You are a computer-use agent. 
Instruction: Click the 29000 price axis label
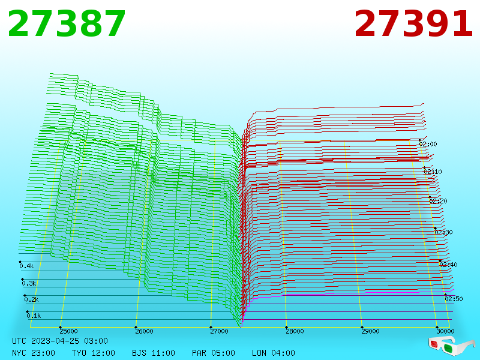coord(370,331)
